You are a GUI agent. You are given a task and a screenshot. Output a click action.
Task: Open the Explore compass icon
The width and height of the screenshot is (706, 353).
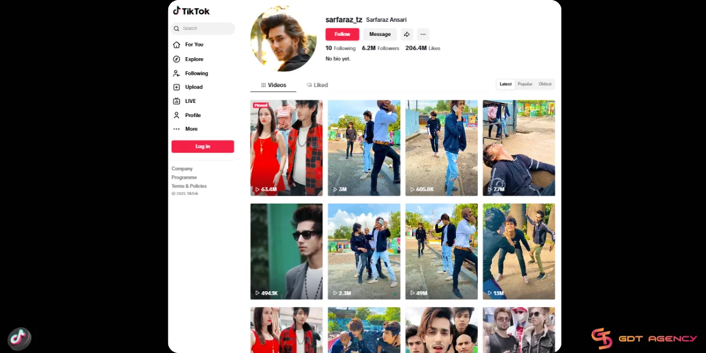176,59
